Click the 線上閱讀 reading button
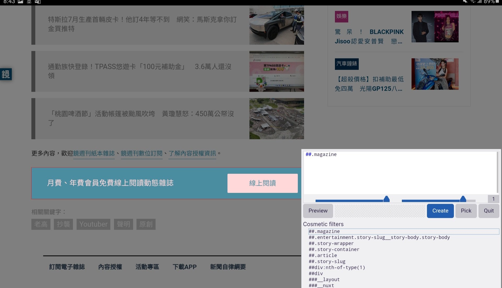The width and height of the screenshot is (502, 288). pos(262,183)
